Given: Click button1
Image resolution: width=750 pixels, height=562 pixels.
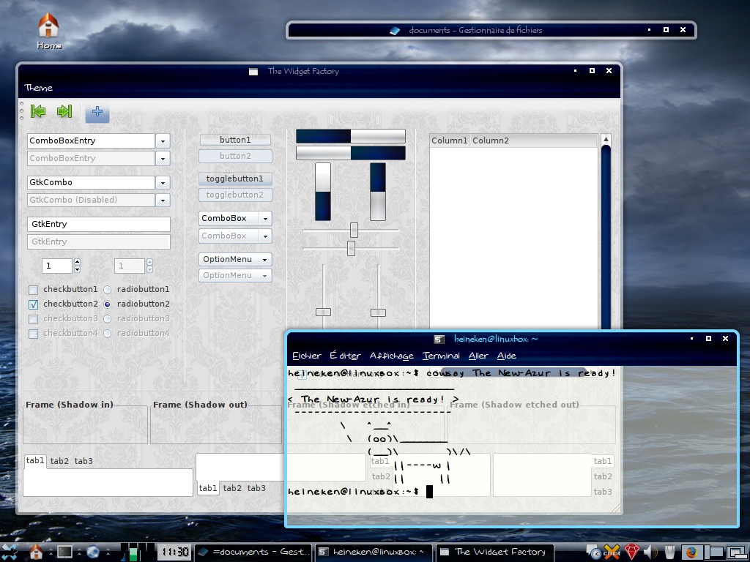Looking at the screenshot, I should (235, 140).
